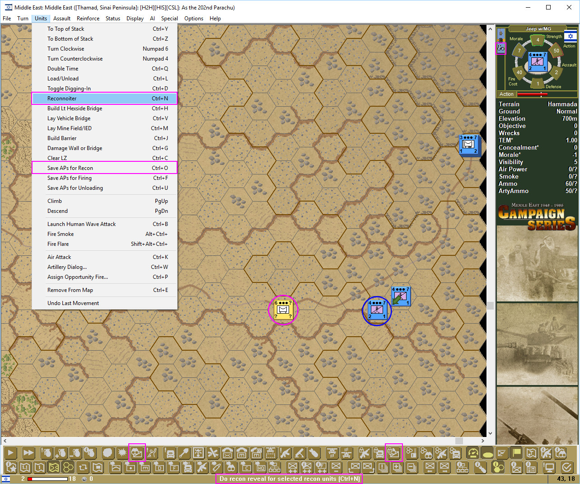Open the Status menu
Image resolution: width=580 pixels, height=484 pixels.
tap(113, 19)
